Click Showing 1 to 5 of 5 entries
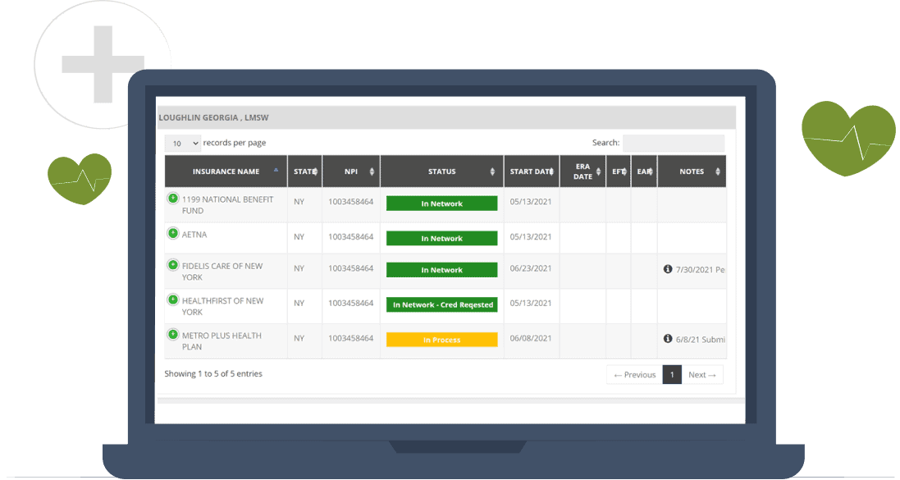 (x=213, y=374)
